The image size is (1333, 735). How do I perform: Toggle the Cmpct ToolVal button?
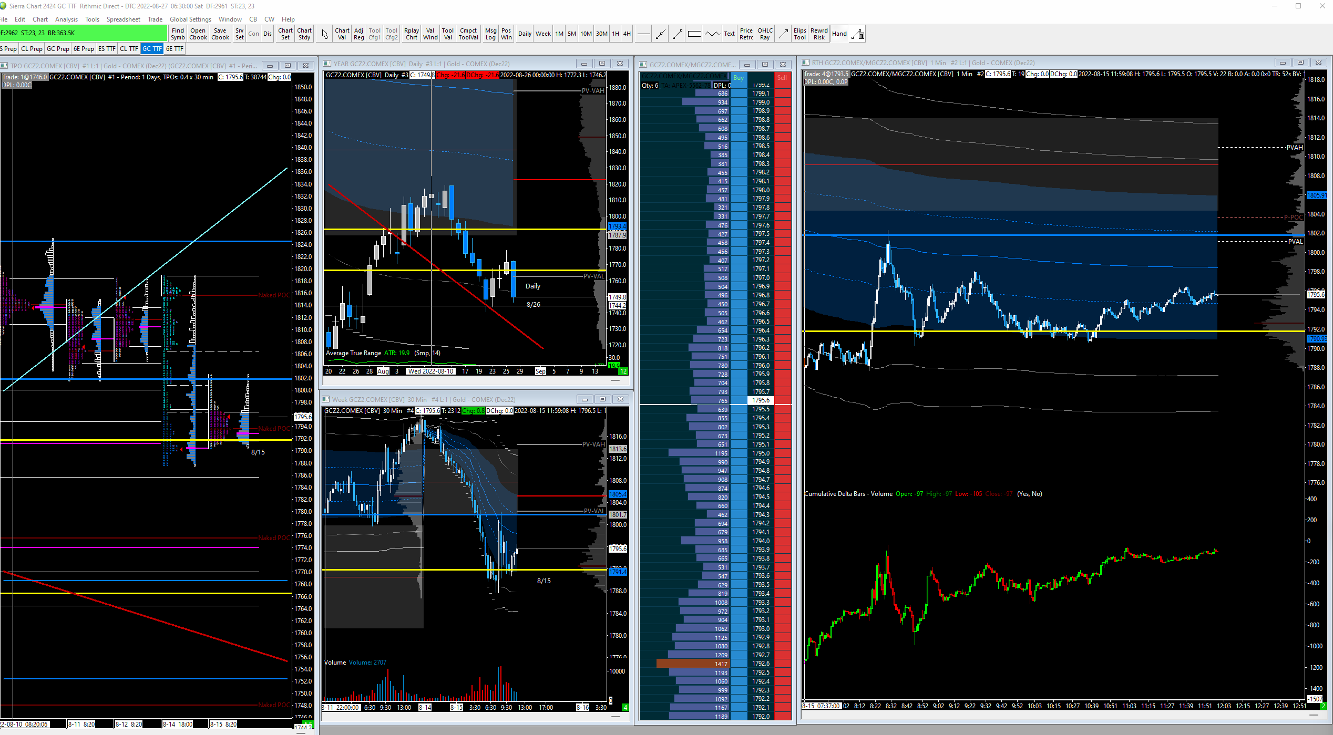pyautogui.click(x=468, y=34)
